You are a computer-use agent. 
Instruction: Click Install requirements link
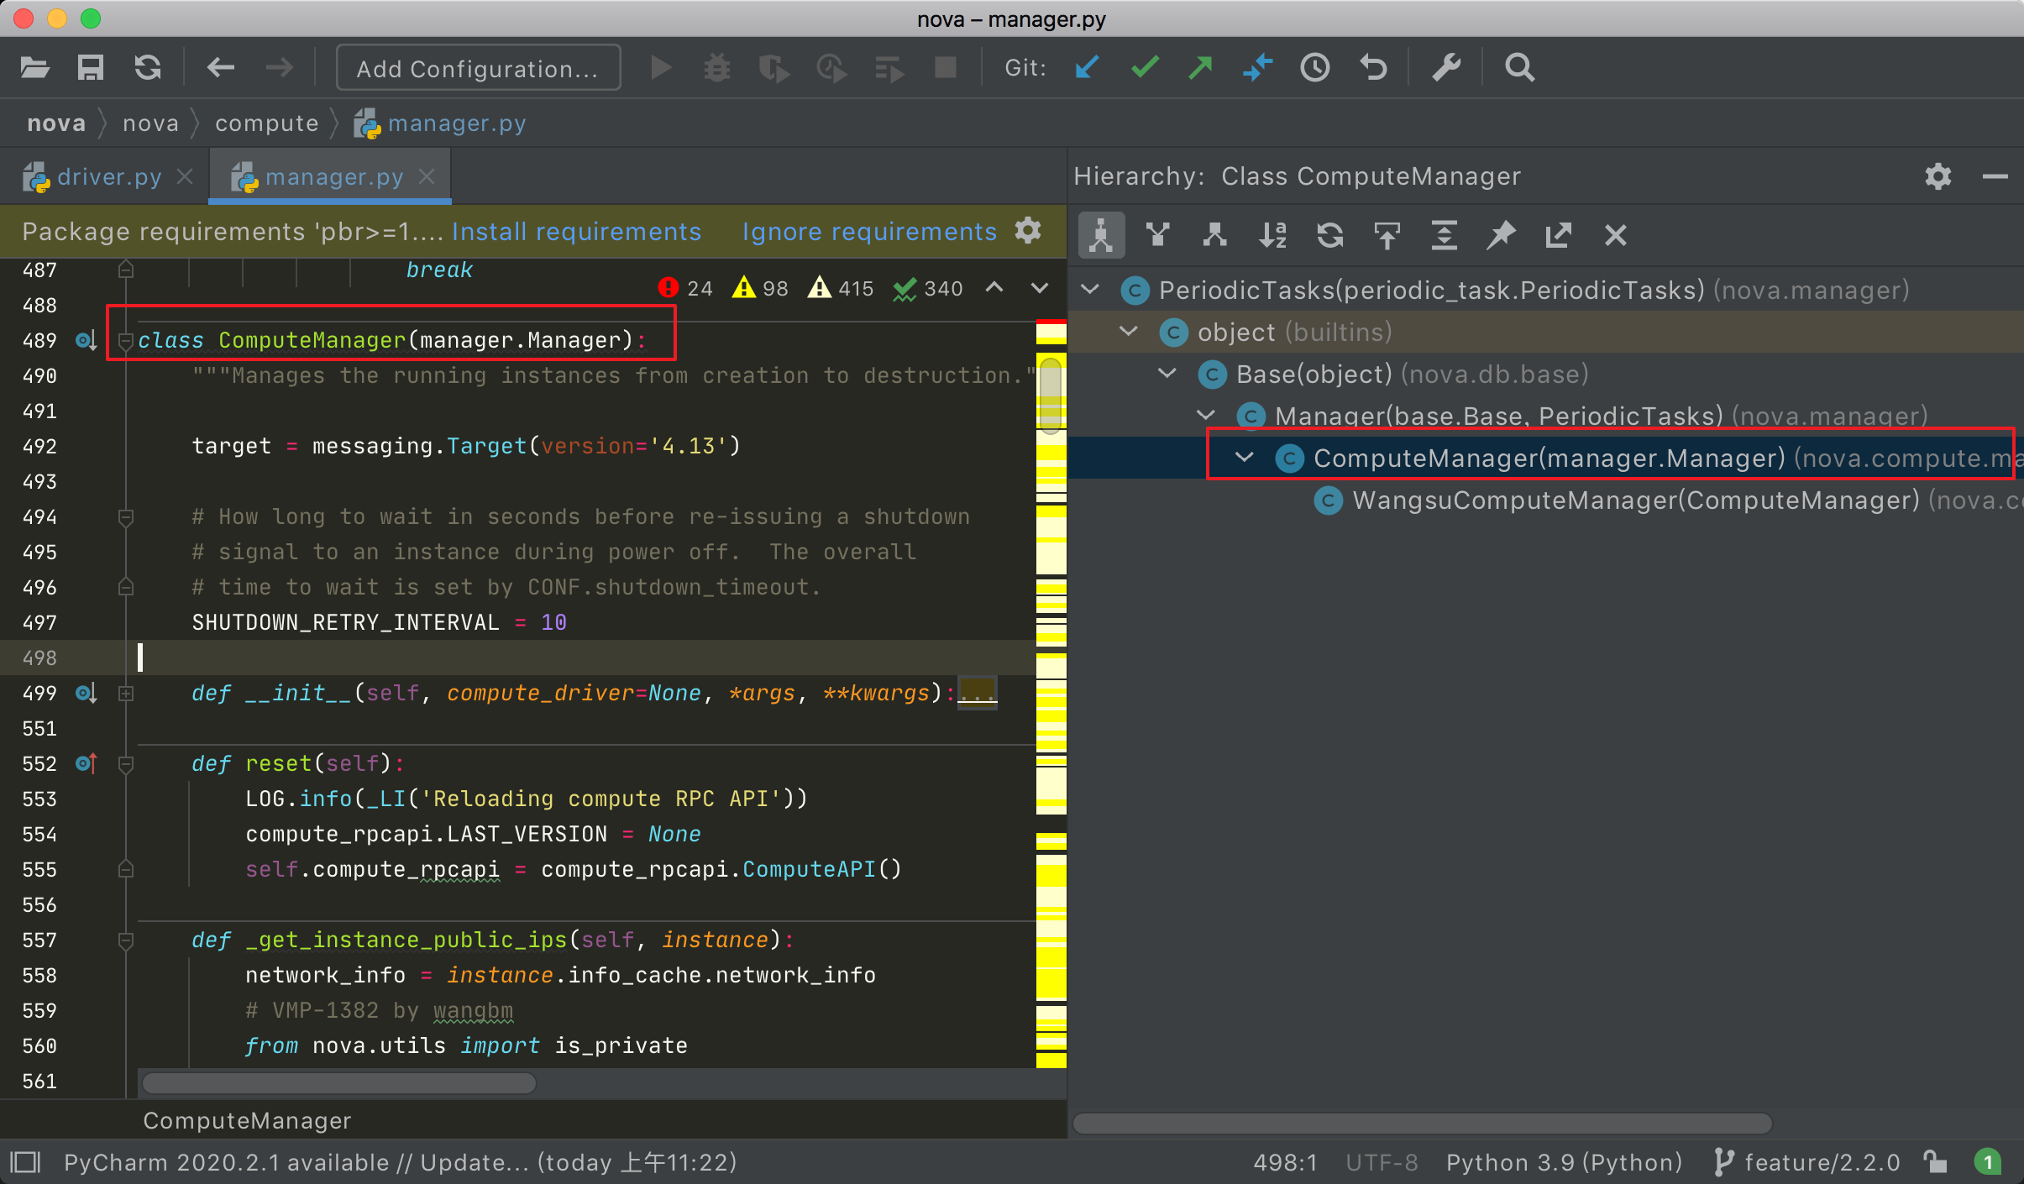tap(576, 232)
